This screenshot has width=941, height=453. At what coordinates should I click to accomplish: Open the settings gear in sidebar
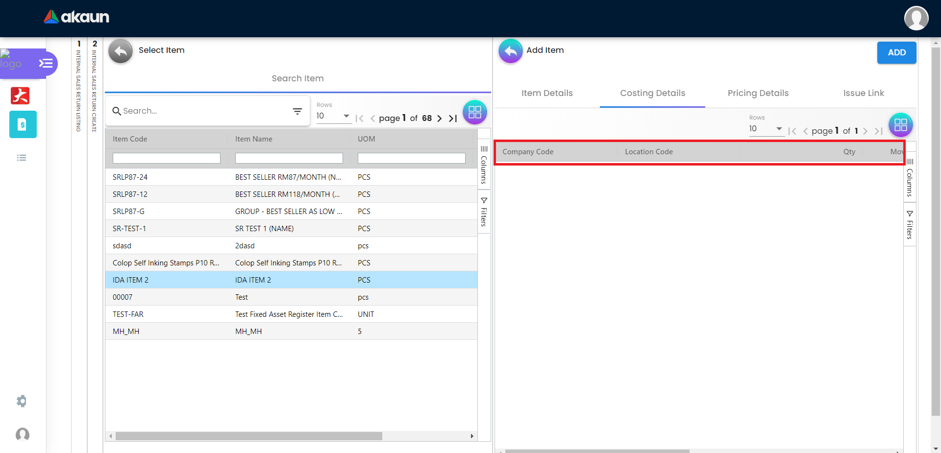pos(22,401)
